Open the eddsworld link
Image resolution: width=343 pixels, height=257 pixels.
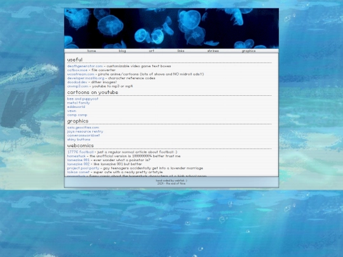[x=76, y=107]
